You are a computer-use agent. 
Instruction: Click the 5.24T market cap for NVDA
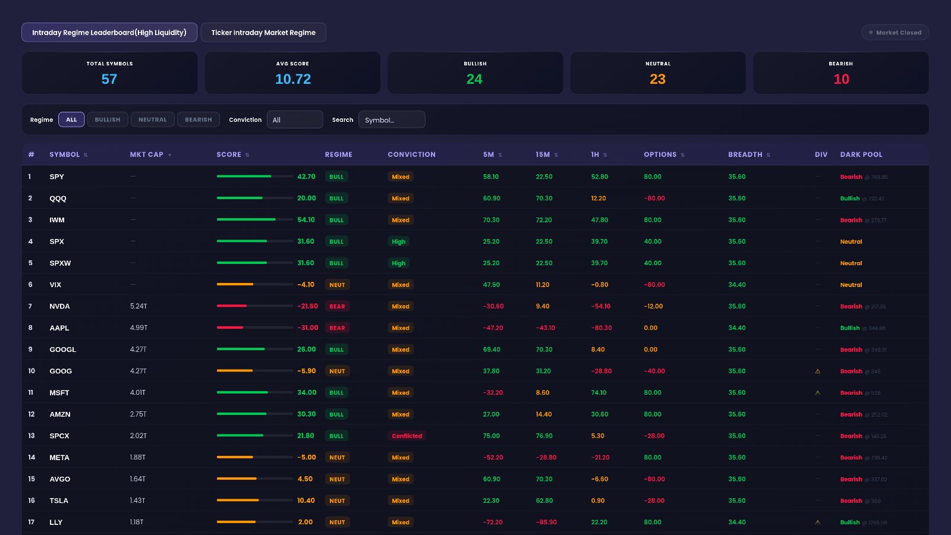[x=138, y=306]
